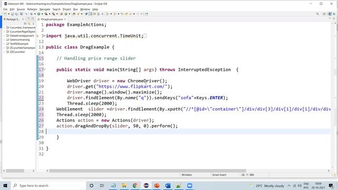Open Package Explorer view menu

[33, 23]
